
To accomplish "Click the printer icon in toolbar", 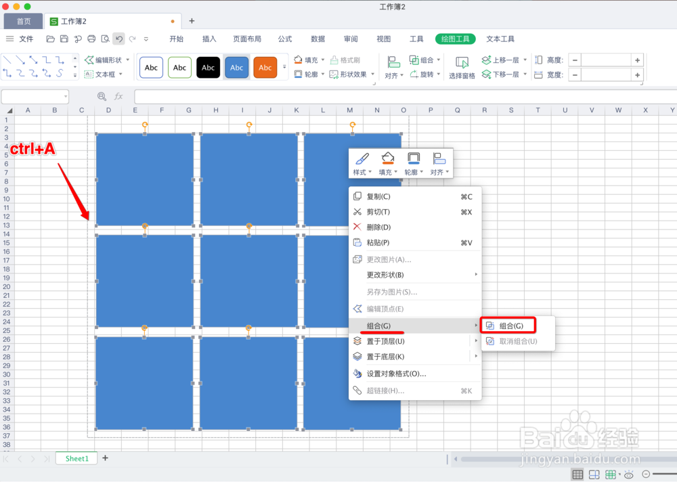I will pos(91,39).
